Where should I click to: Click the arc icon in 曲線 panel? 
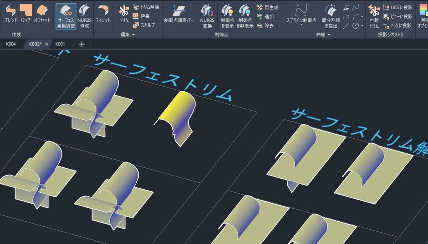point(356,17)
